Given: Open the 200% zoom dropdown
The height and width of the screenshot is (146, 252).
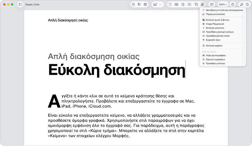Looking at the screenshot, I should (x=223, y=5).
